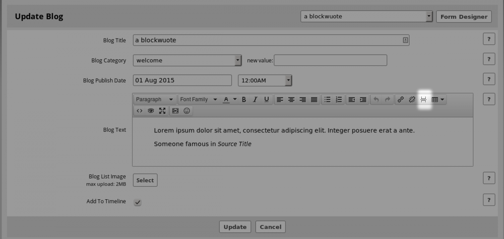Insert a bullet list
Screen dimensions: 504x239
click(327, 99)
